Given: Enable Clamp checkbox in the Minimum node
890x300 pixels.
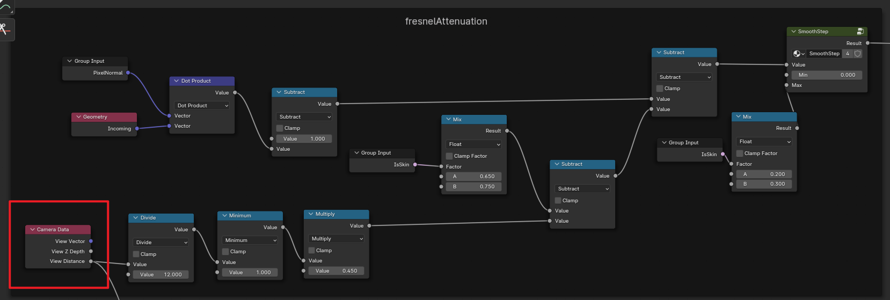Looking at the screenshot, I should 225,252.
